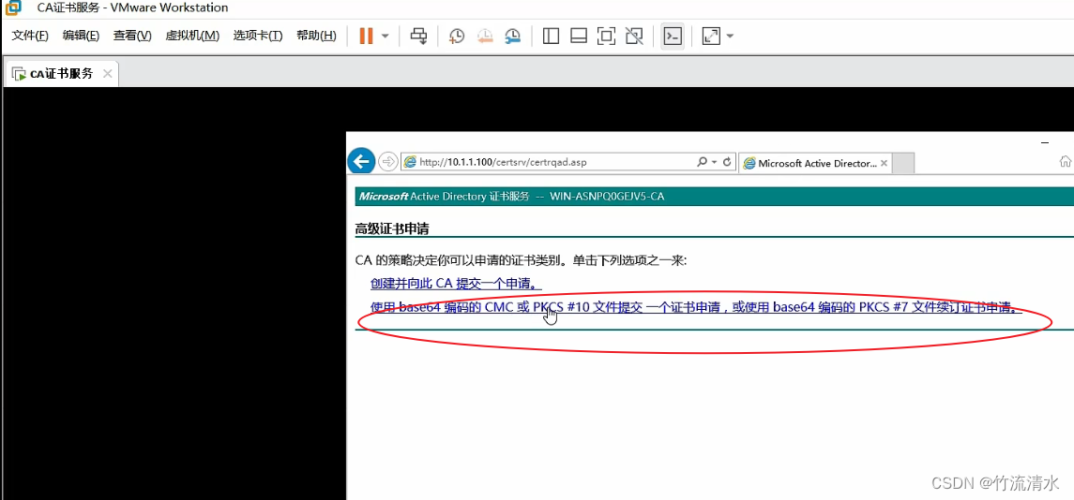
Task: Open a new IE tab
Action: 903,164
